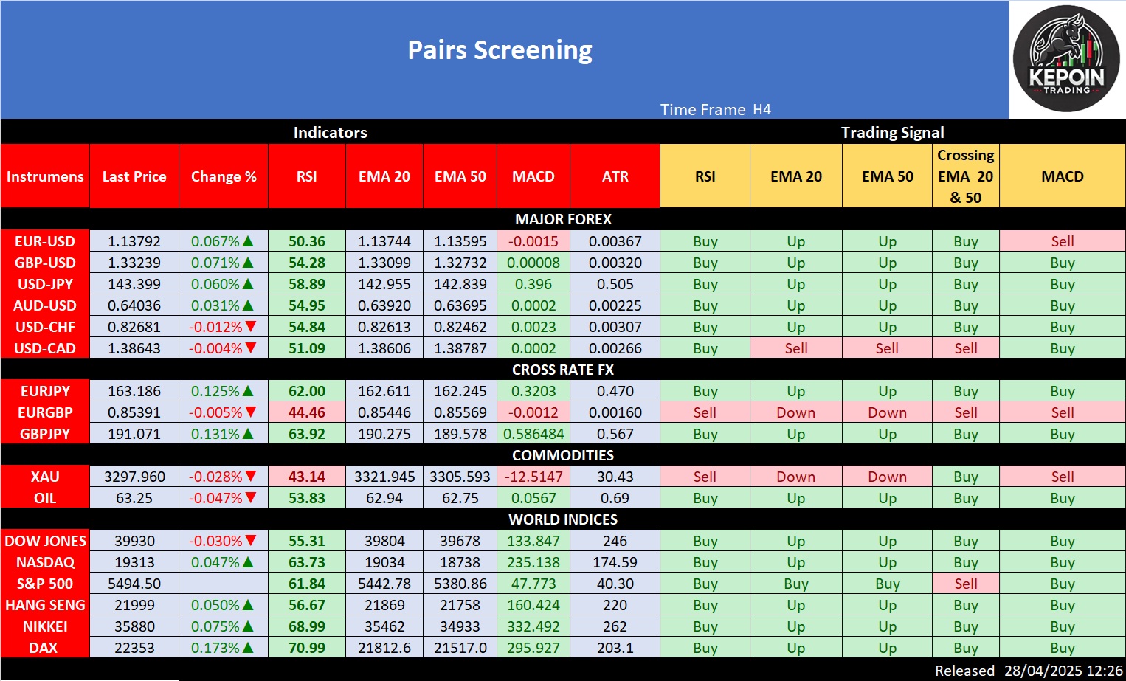Click the Pairs Screening title
Viewport: 1126px width, 681px height.
tap(500, 50)
